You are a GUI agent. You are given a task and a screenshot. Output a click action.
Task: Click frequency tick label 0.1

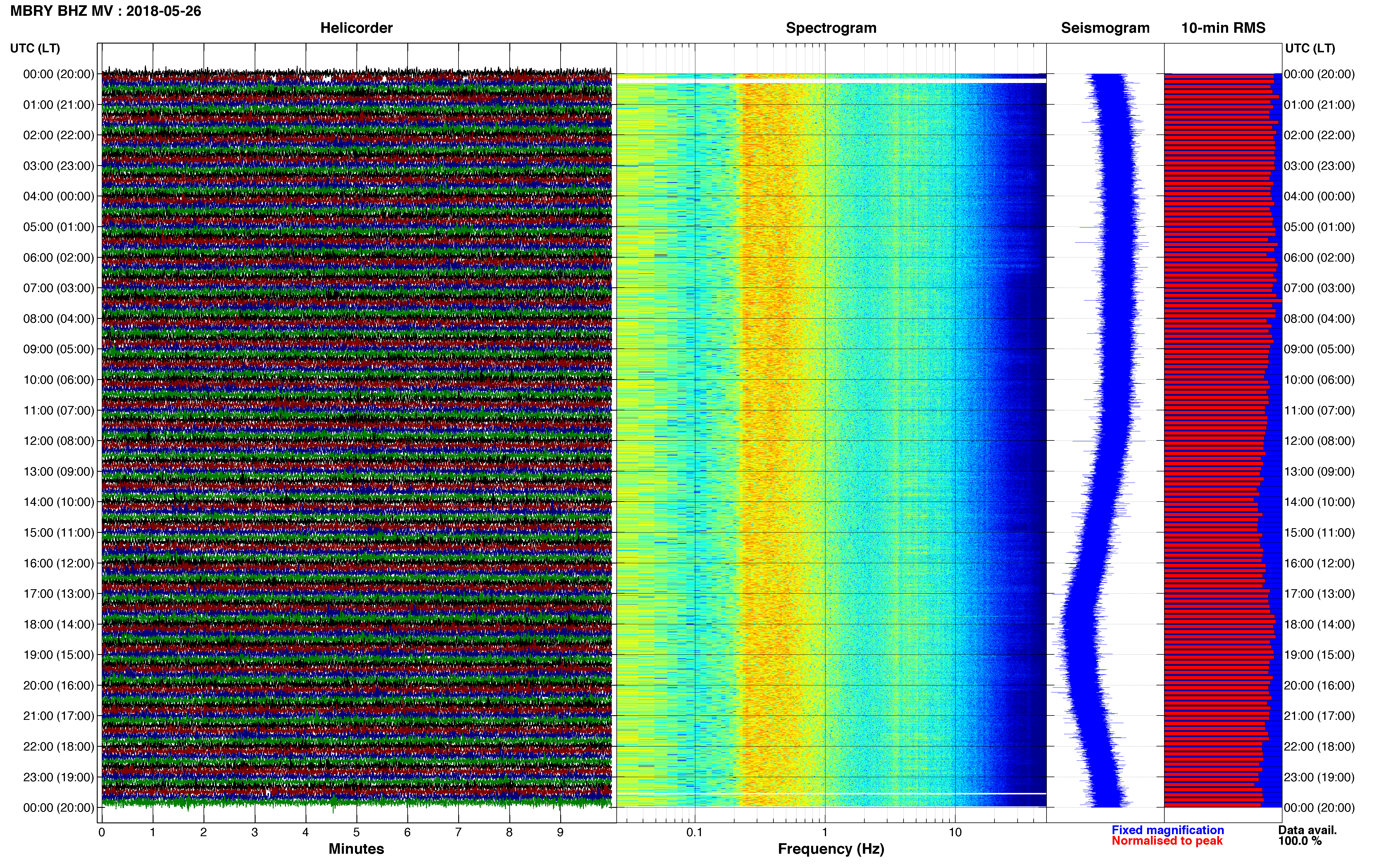click(694, 832)
